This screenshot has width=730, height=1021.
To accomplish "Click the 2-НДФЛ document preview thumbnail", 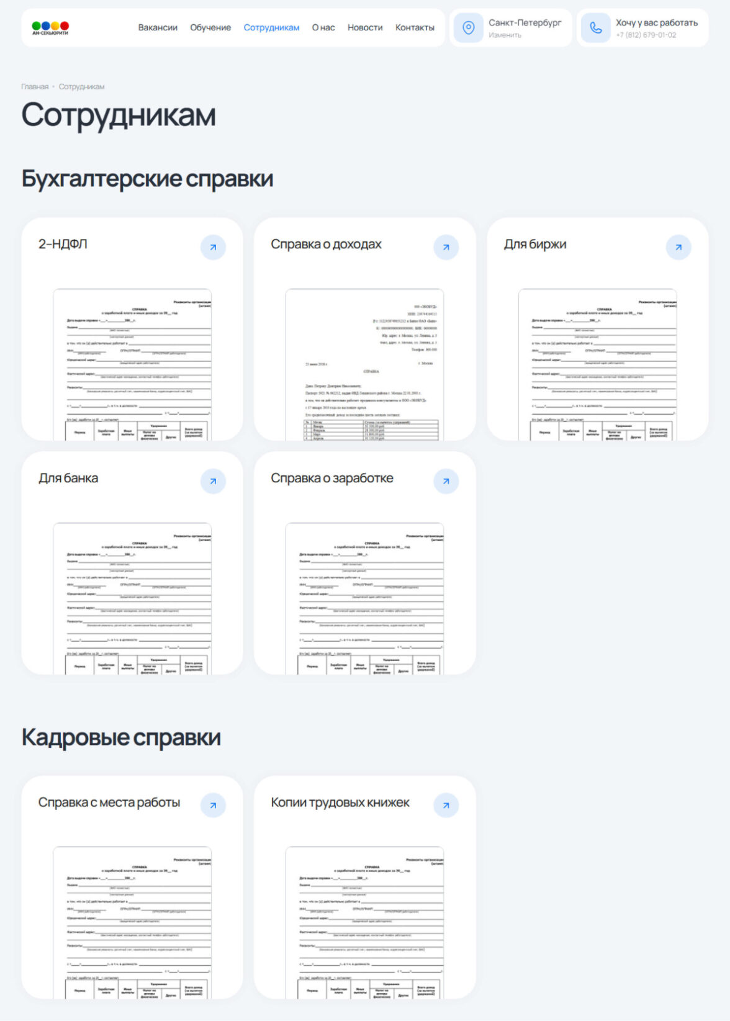I will coord(132,365).
